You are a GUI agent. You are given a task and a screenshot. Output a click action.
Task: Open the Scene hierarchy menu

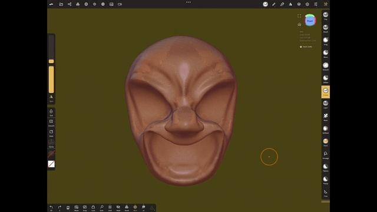tap(70, 4)
